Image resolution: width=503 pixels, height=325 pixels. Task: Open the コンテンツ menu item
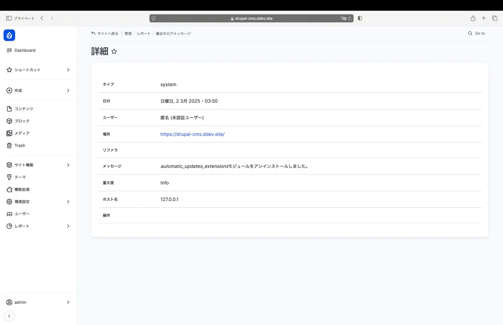(x=39, y=109)
